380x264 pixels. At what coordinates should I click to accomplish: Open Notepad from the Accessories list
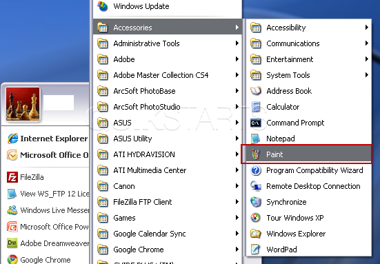(x=308, y=139)
